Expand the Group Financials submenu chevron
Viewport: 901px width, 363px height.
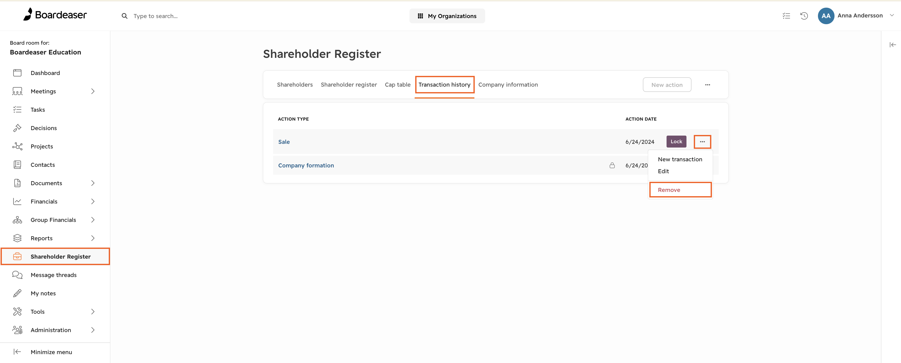coord(93,220)
